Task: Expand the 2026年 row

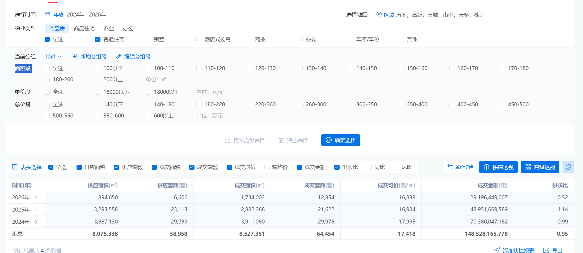Action: click(x=36, y=197)
